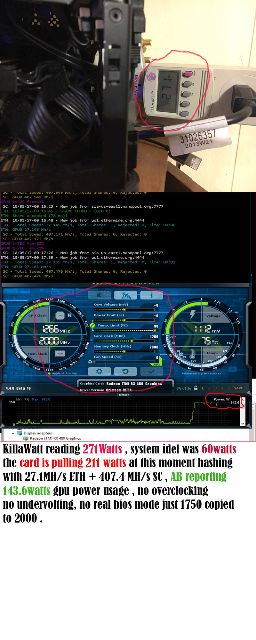Collapse the Display adapters tree node
This screenshot has height=640, width=256.
click(x=13, y=433)
